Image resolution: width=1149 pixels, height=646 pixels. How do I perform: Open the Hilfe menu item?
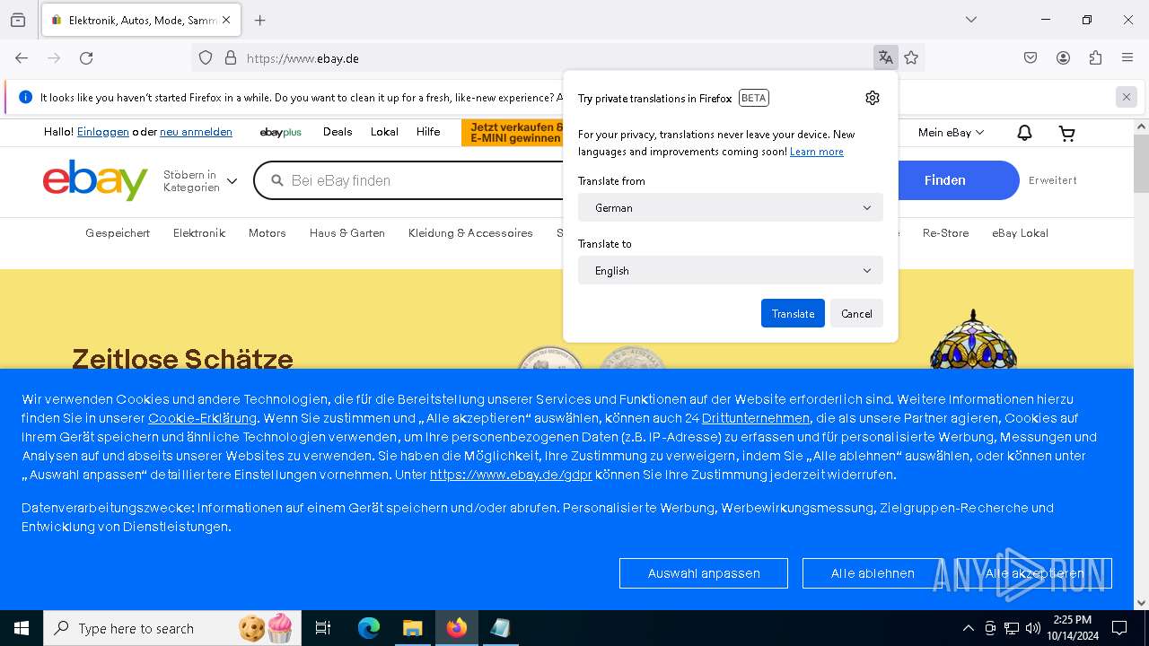(x=428, y=132)
